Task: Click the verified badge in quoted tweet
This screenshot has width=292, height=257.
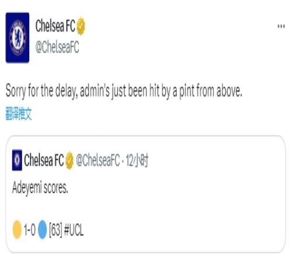Action: click(x=69, y=161)
